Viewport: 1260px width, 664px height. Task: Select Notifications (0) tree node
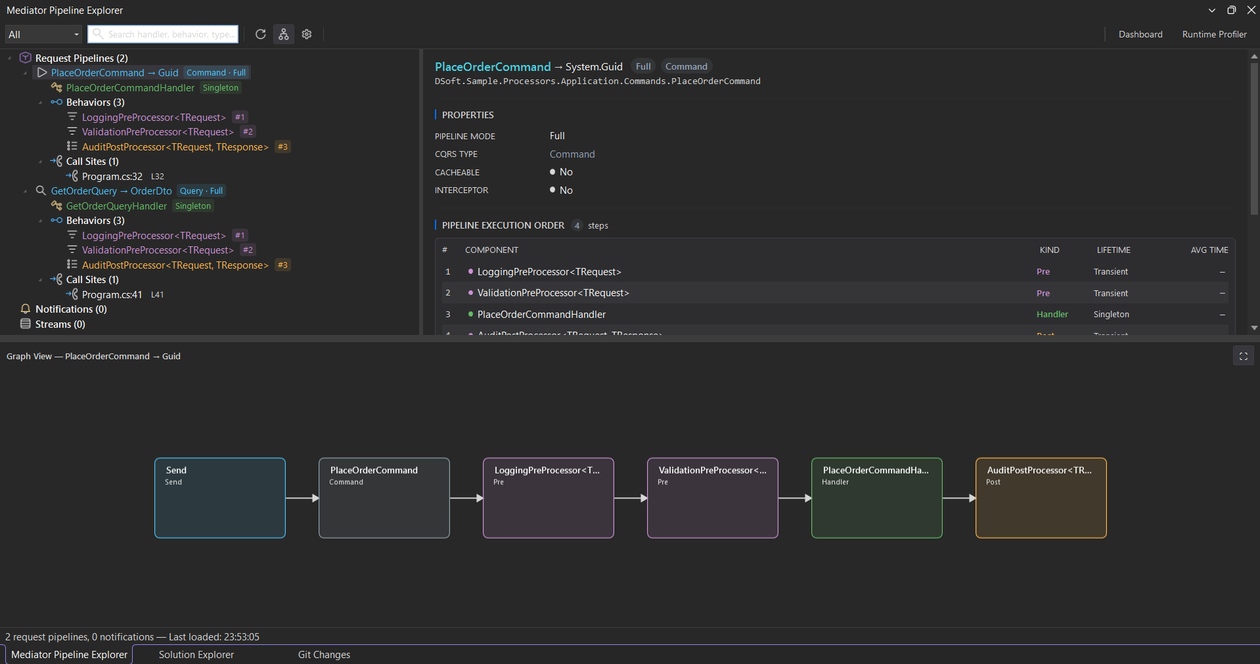point(71,309)
